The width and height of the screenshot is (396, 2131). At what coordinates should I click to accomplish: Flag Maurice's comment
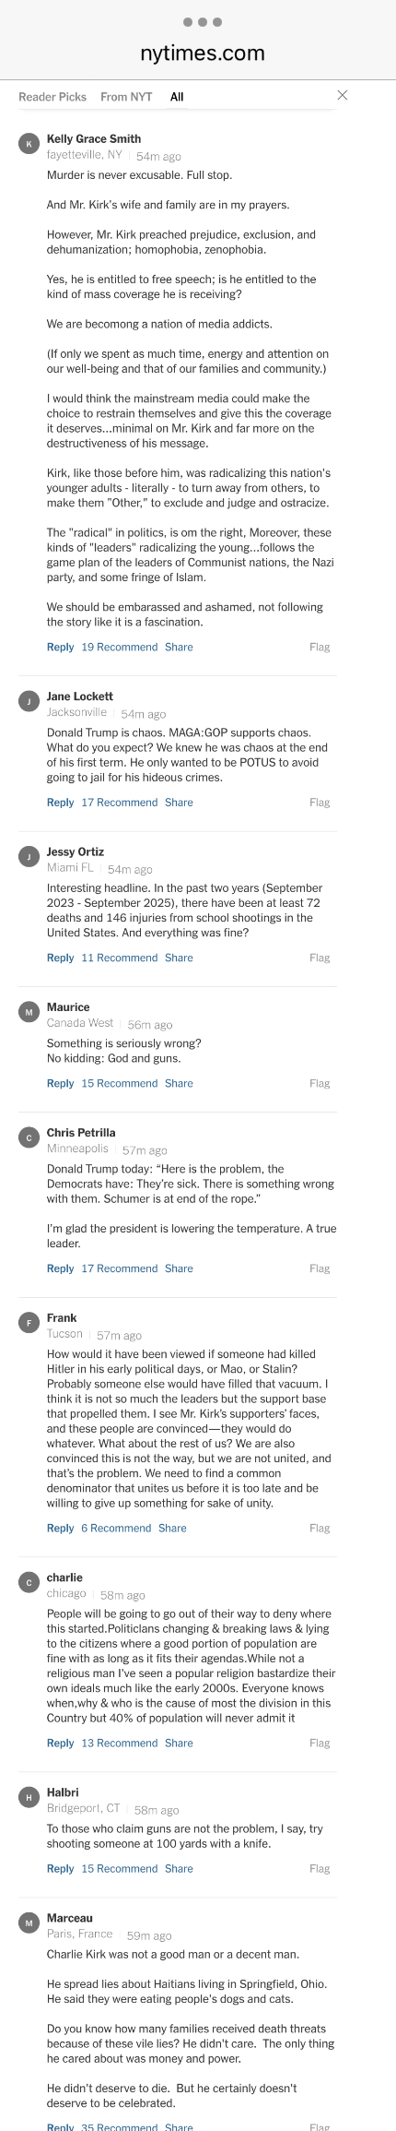tap(320, 1083)
